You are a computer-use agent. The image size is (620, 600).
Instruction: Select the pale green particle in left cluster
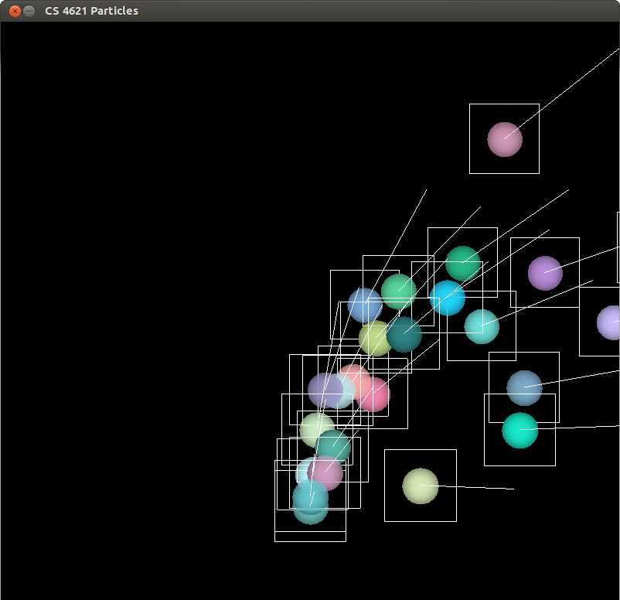click(x=315, y=429)
